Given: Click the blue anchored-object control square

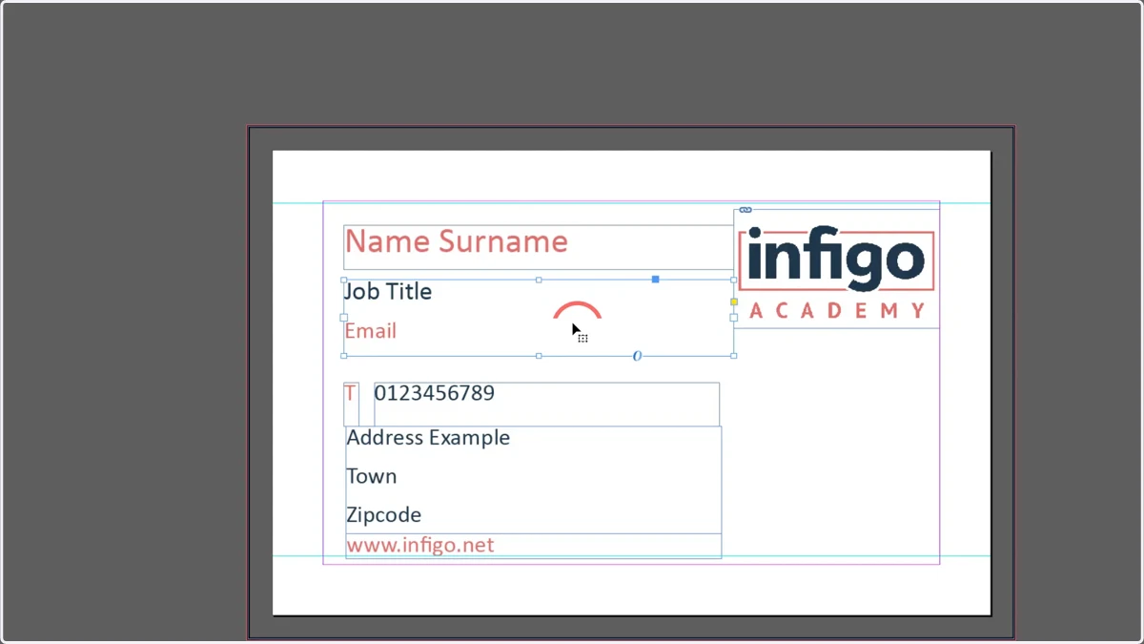Looking at the screenshot, I should coord(655,280).
